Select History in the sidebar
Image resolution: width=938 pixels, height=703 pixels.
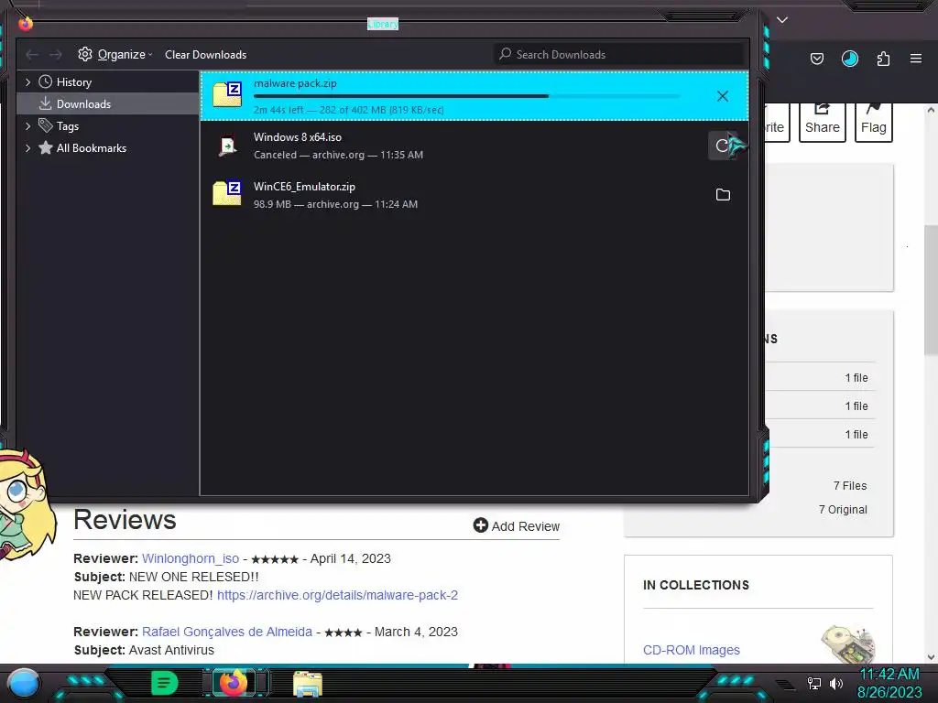pyautogui.click(x=74, y=82)
